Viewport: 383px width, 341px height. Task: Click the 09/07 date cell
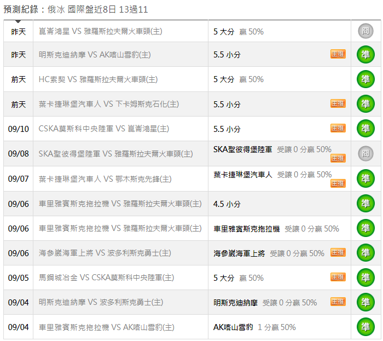[x=18, y=178]
